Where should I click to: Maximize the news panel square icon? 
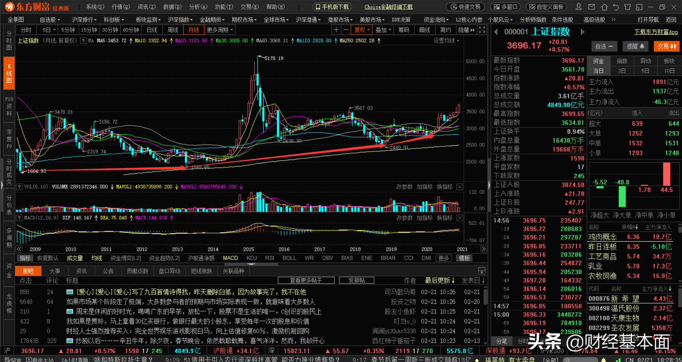tap(482, 271)
